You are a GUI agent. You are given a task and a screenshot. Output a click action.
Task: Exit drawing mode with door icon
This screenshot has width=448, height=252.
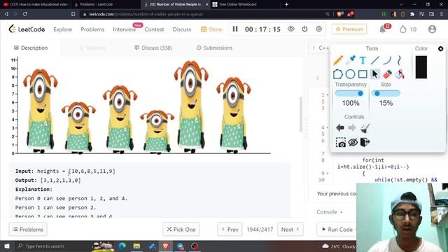point(365,142)
